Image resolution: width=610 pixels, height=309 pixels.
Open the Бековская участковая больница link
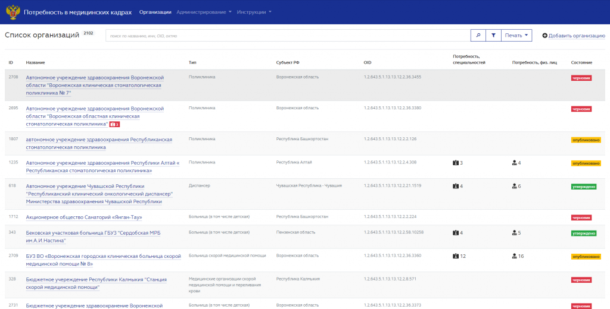[94, 237]
